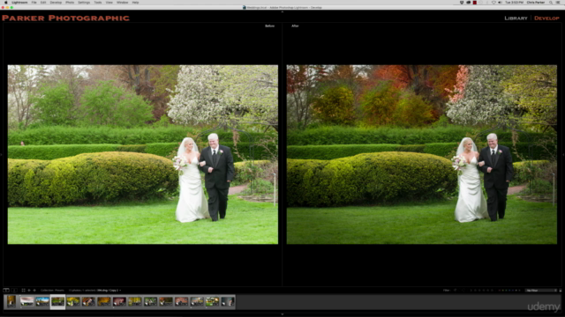Select the first filmstrip thumbnail portrait

point(11,301)
